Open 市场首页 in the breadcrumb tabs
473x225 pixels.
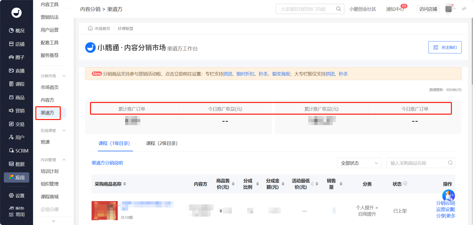pos(99,28)
